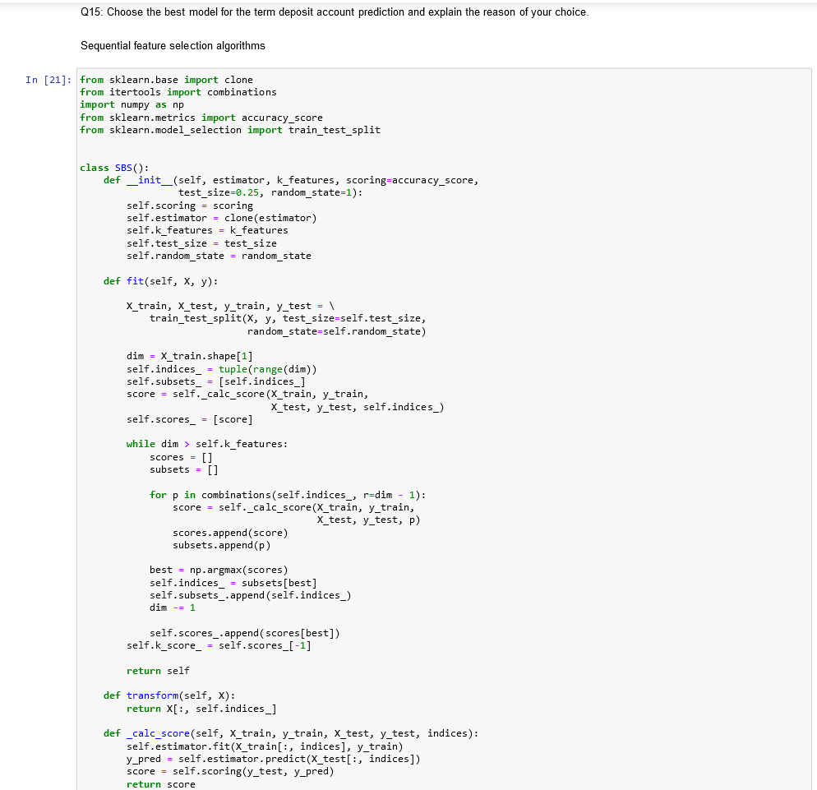
Task: Click line 'from sklearn.base import clone'
Action: tap(166, 80)
